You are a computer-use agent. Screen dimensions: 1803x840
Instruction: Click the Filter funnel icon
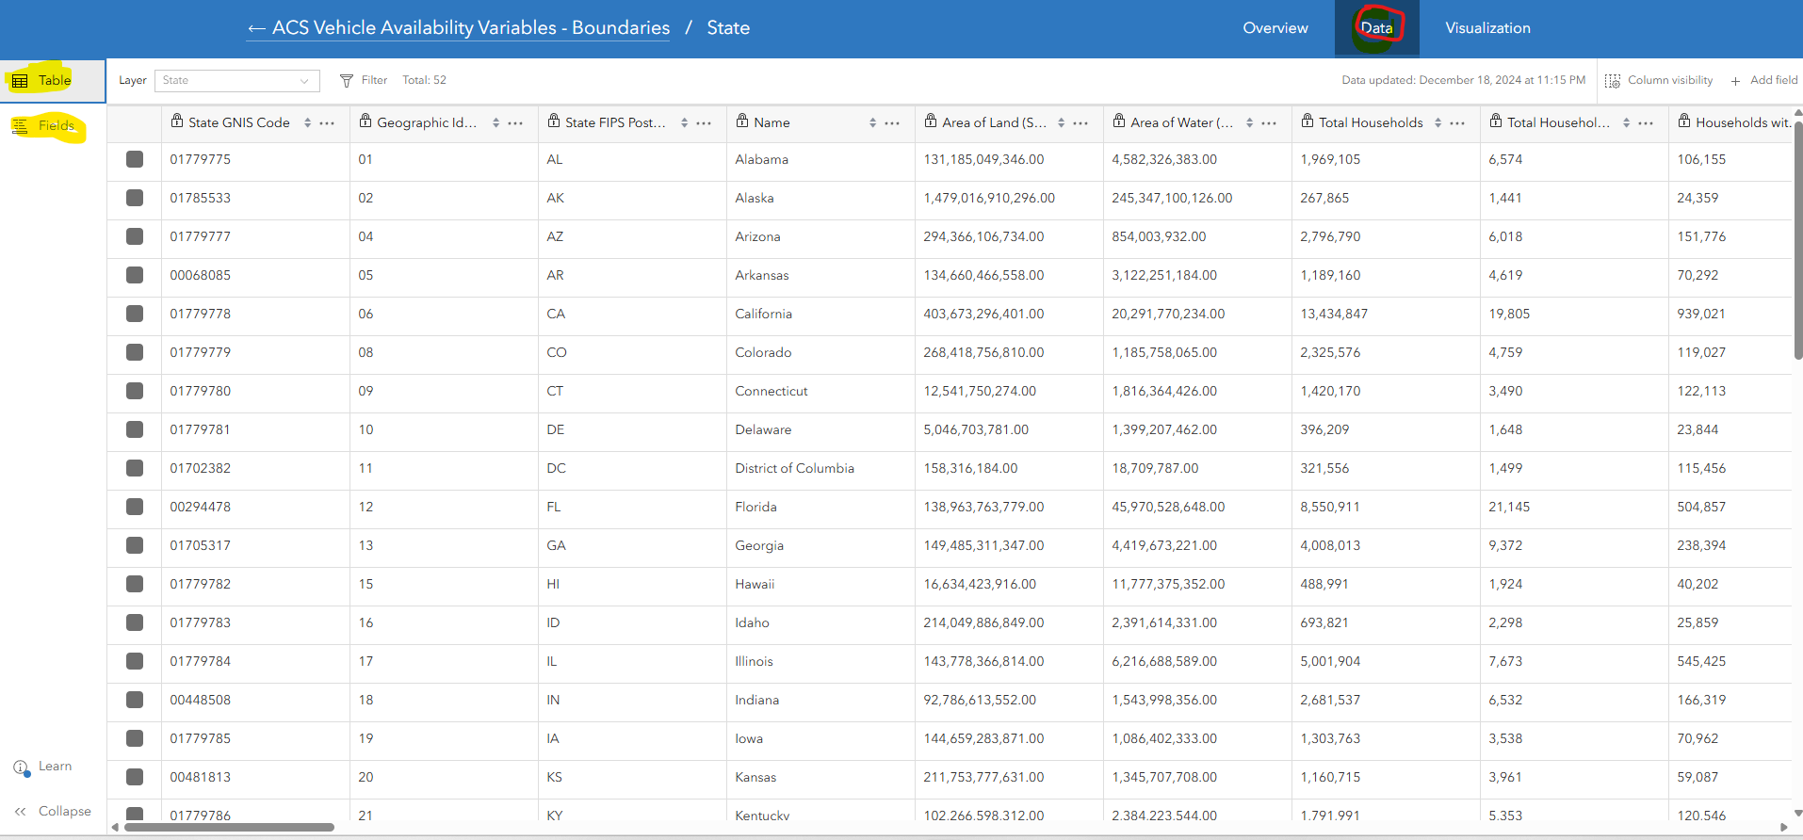point(347,81)
